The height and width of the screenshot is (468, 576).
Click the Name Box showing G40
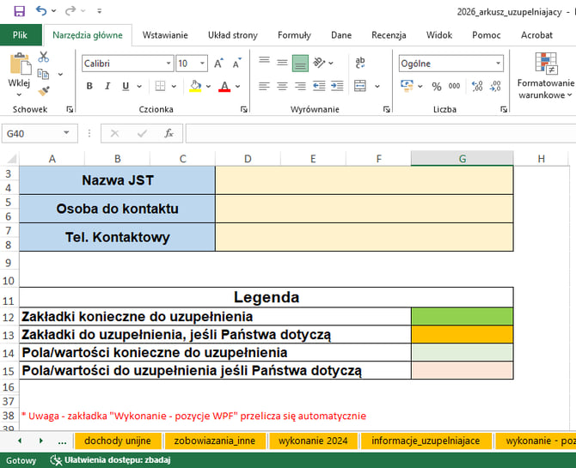tap(34, 133)
